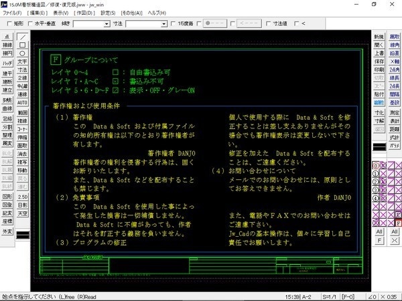Click the S=1/1 scale in status bar
The width and height of the screenshot is (402, 301).
[x=330, y=297]
